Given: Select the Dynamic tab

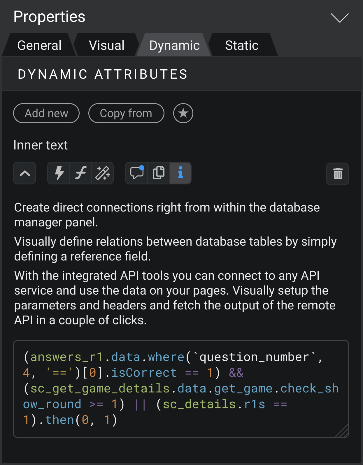Looking at the screenshot, I should tap(174, 45).
